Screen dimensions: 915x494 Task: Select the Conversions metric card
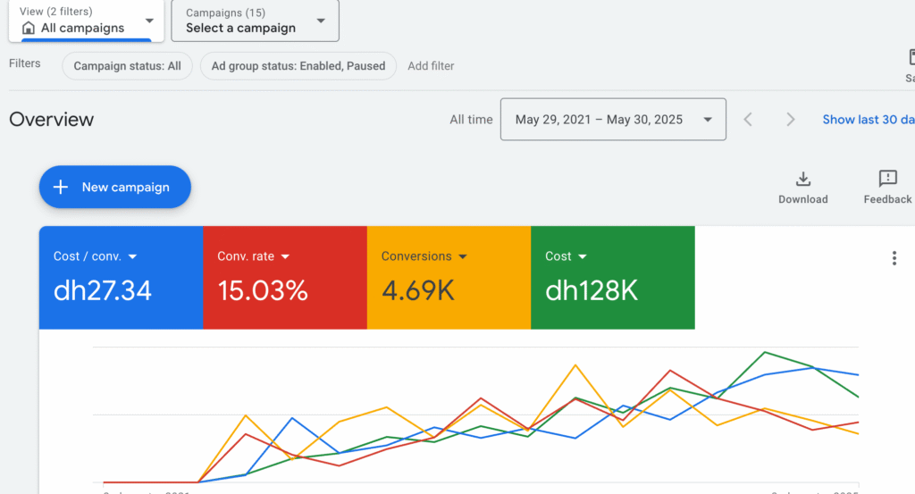tap(449, 278)
